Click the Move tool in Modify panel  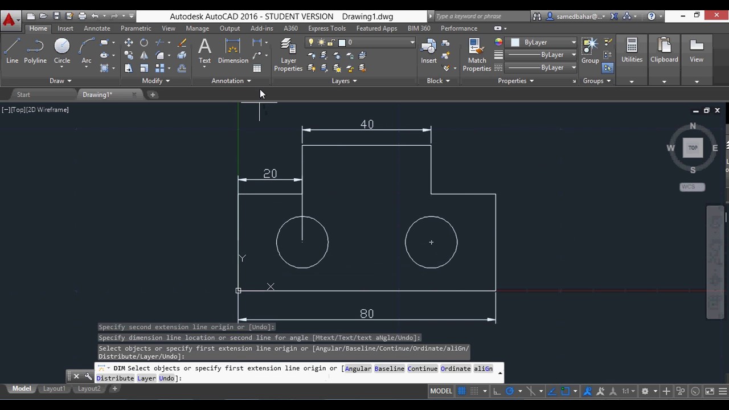click(x=129, y=43)
